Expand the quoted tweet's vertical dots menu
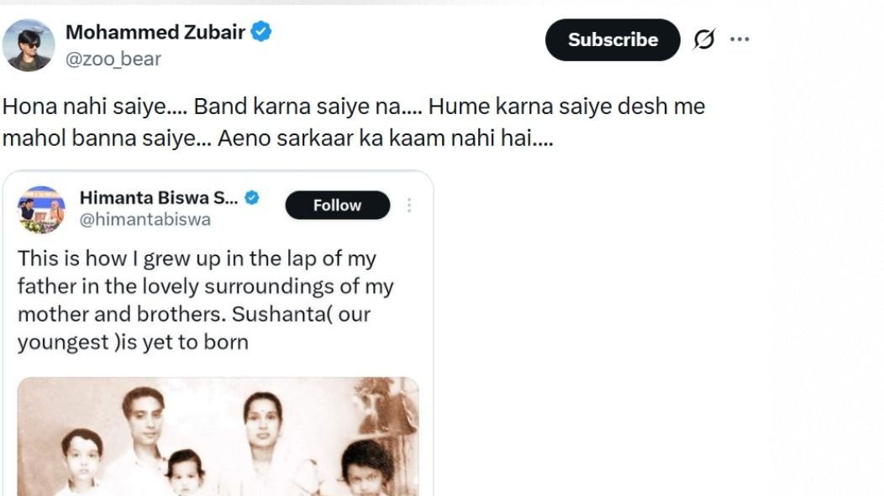884x496 pixels. pos(409,206)
